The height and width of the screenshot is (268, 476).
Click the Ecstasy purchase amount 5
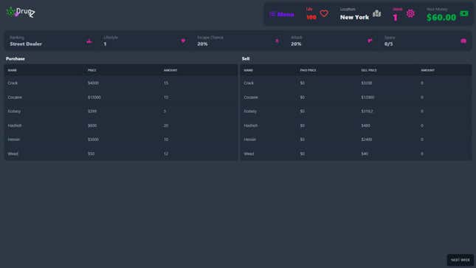(x=165, y=111)
